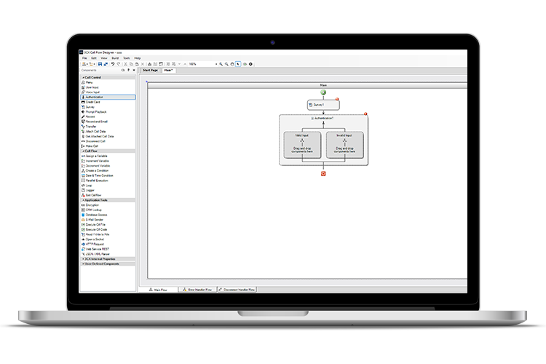Switch to the Error Handler Flow tab
The image size is (546, 364).
click(x=197, y=289)
